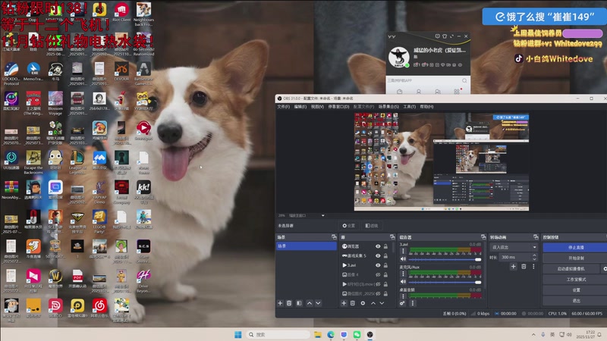The height and width of the screenshot is (341, 607).
Task: Toggle visibility of 3.avi source
Action: pos(378,265)
